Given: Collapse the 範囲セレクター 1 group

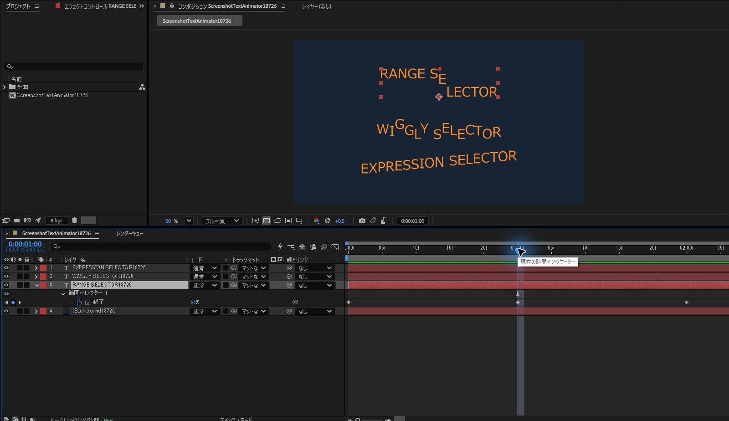Looking at the screenshot, I should [x=63, y=294].
